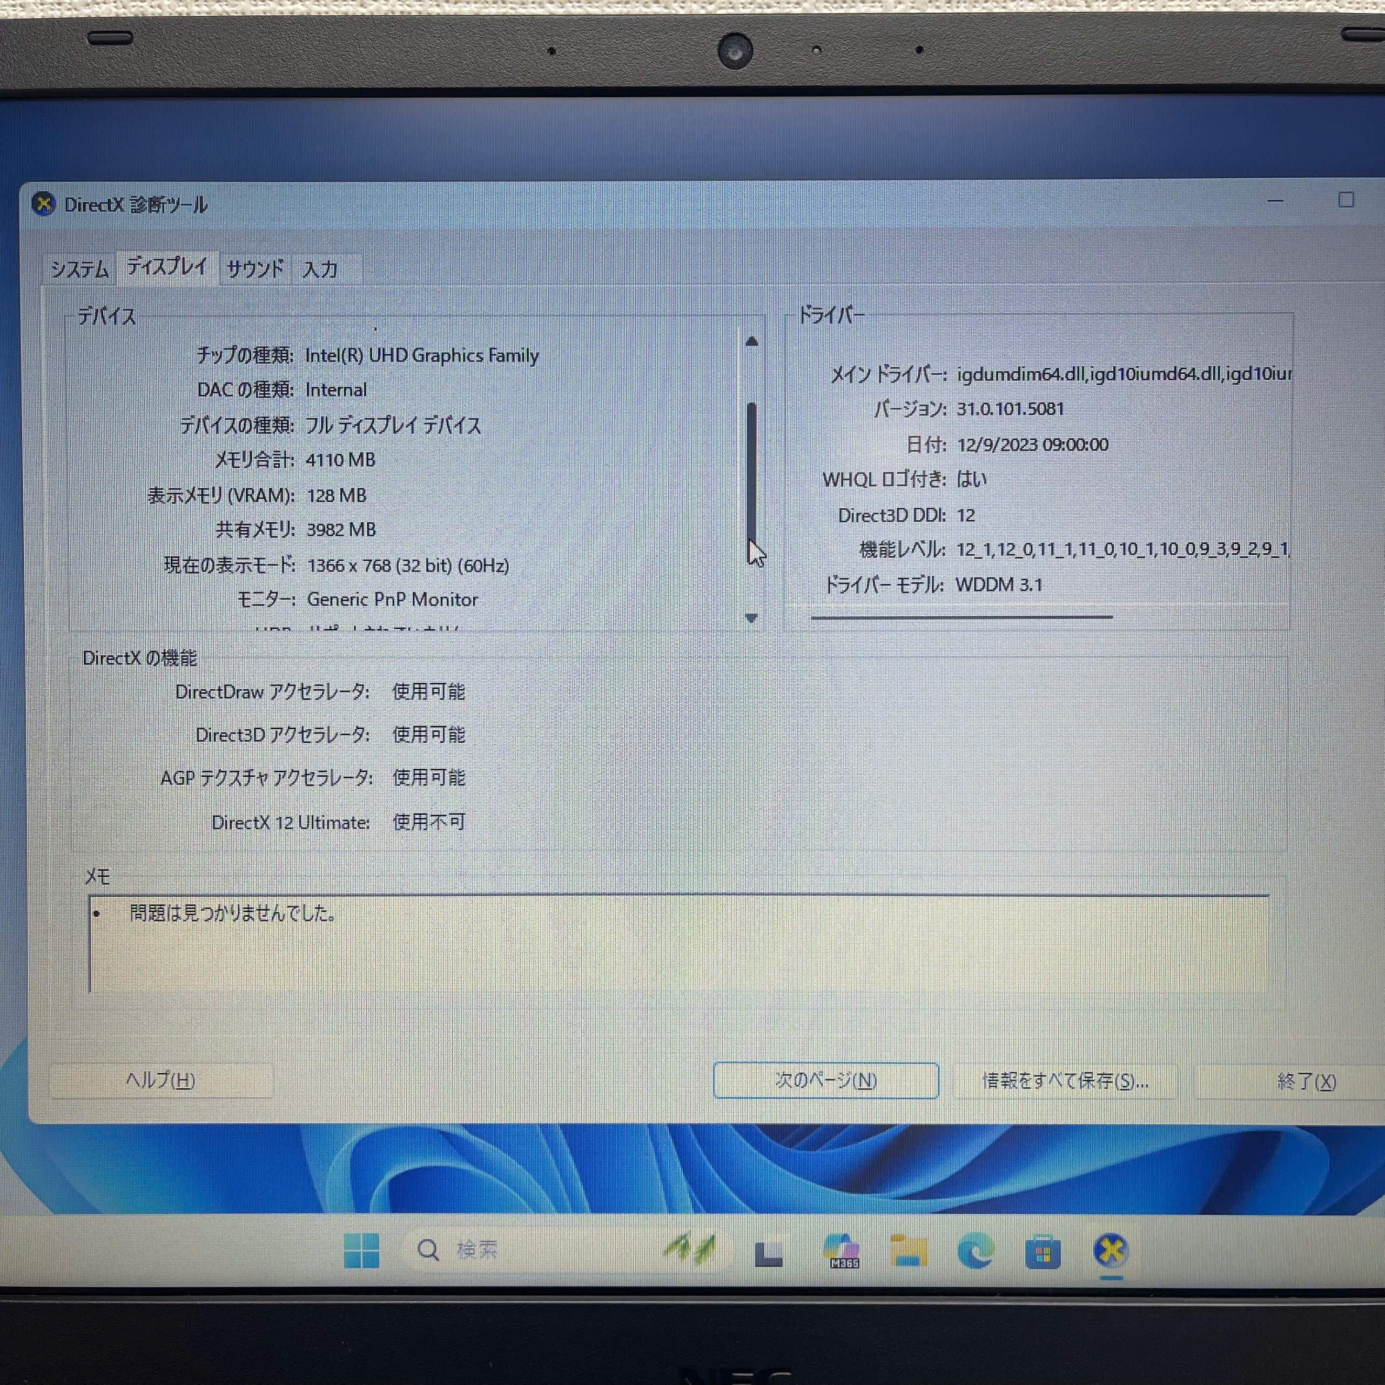Minimize the DirectX diagnostic window
The image size is (1385, 1385).
click(x=1275, y=201)
